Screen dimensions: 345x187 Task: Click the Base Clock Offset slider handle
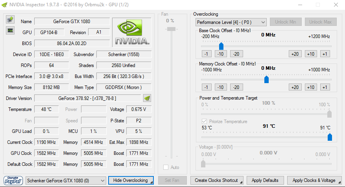tap(221, 46)
